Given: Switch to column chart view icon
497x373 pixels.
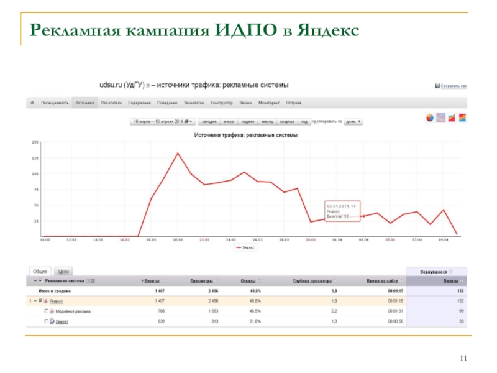Looking at the screenshot, I should click(462, 118).
